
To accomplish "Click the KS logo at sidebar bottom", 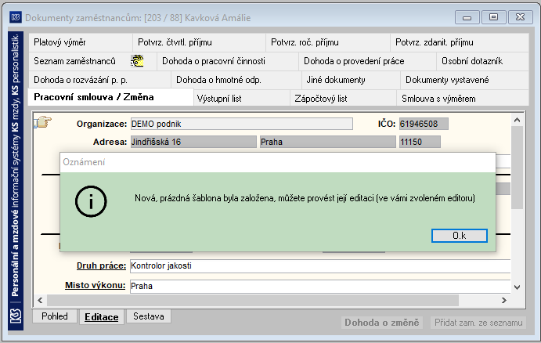I will [x=16, y=316].
